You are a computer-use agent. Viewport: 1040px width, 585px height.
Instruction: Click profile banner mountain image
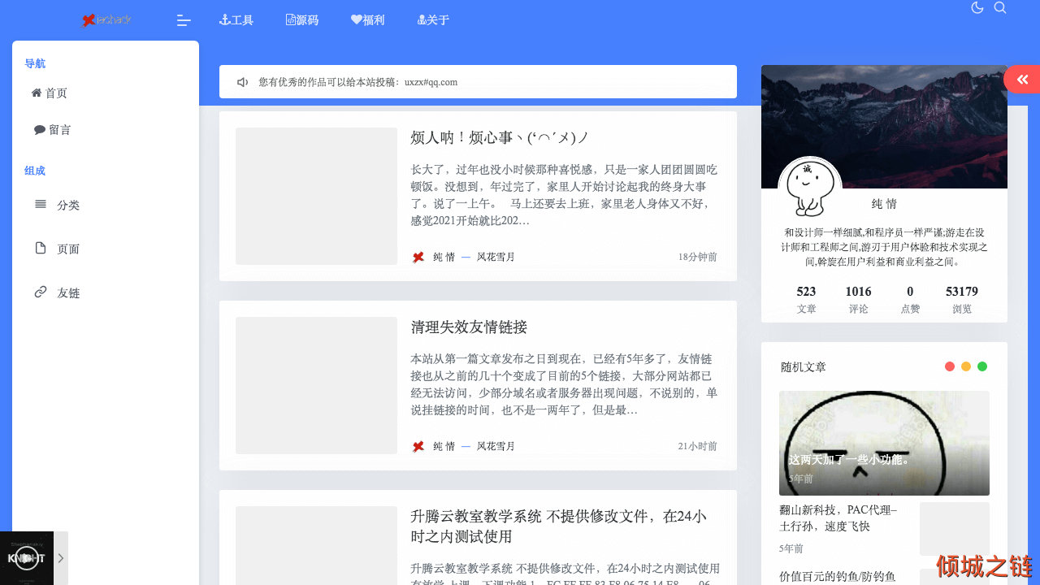coord(884,127)
